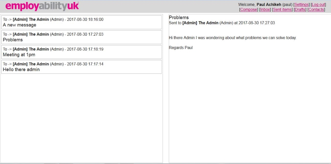Open the Drafts folder
Screen dimensions: 331x164
300,10
